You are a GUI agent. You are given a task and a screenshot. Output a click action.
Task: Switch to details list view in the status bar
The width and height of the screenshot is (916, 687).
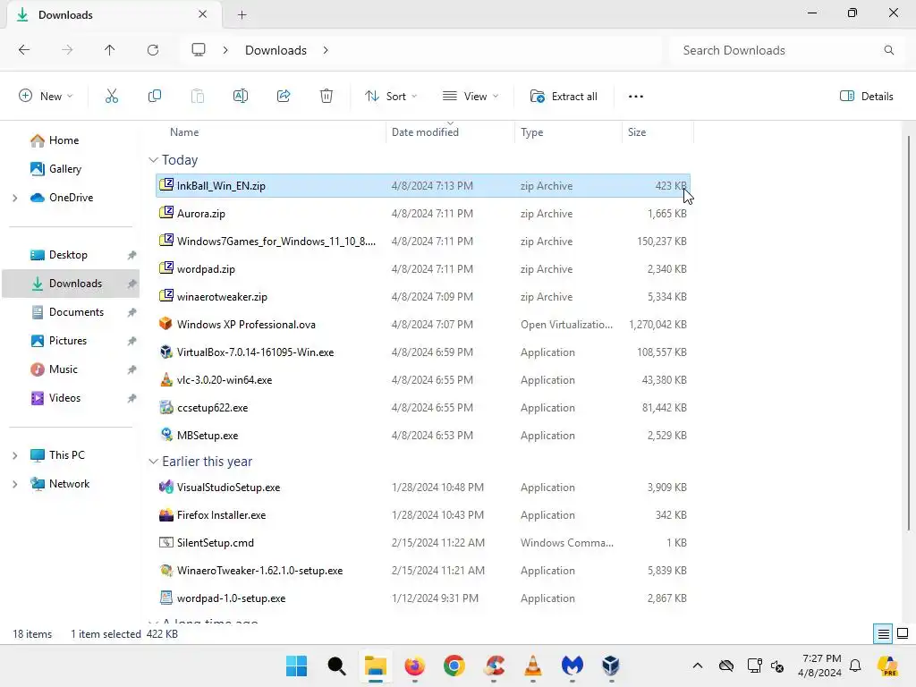point(883,634)
